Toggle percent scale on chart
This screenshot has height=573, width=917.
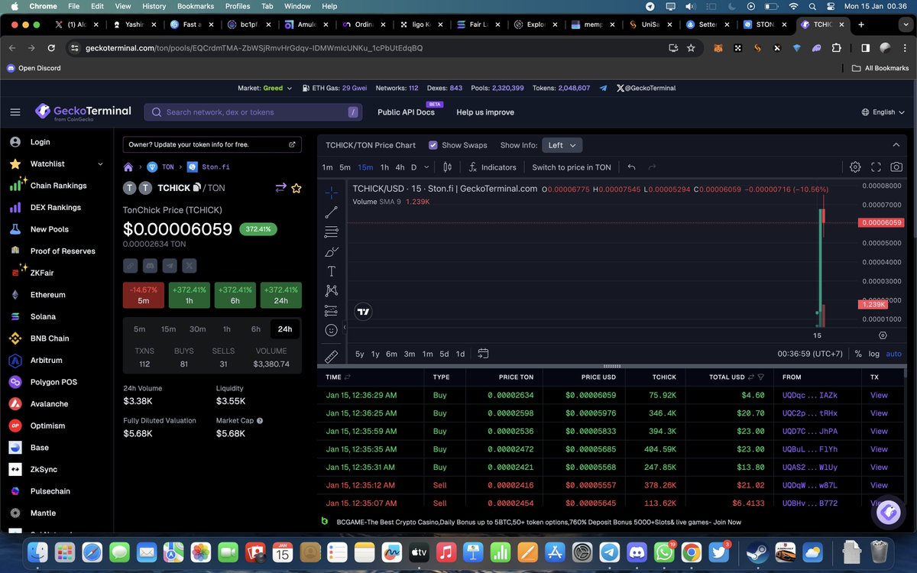(858, 354)
